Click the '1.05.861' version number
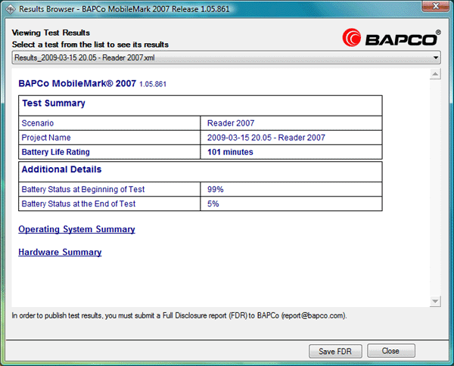The image size is (454, 366). pos(153,84)
